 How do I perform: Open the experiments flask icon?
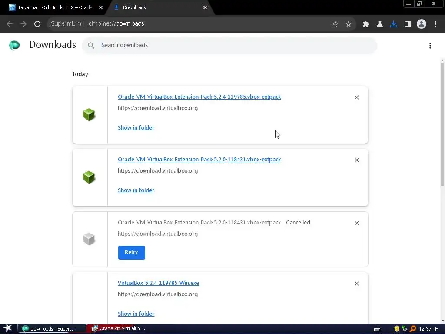tap(380, 24)
